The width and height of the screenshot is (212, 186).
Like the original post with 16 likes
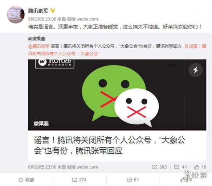point(200,167)
